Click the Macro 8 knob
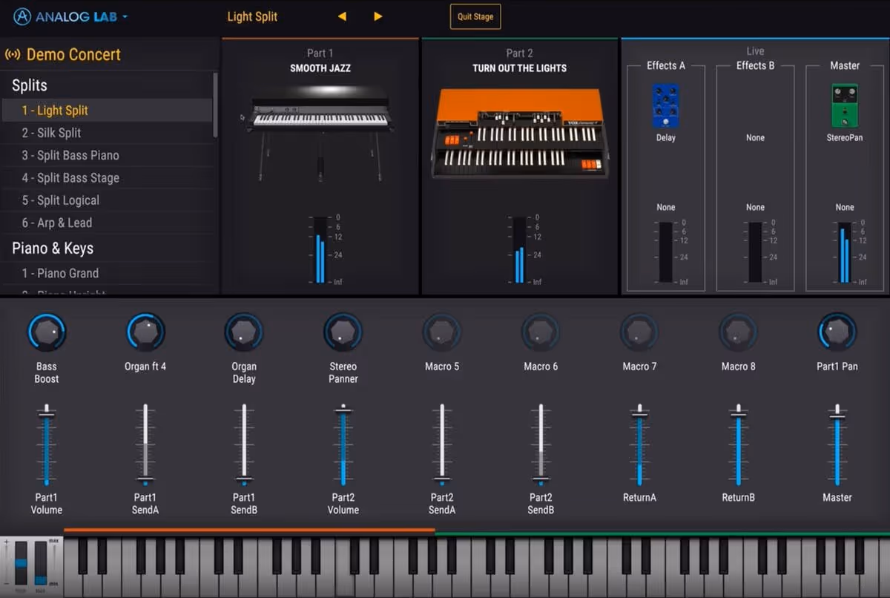This screenshot has height=598, width=890. (738, 332)
